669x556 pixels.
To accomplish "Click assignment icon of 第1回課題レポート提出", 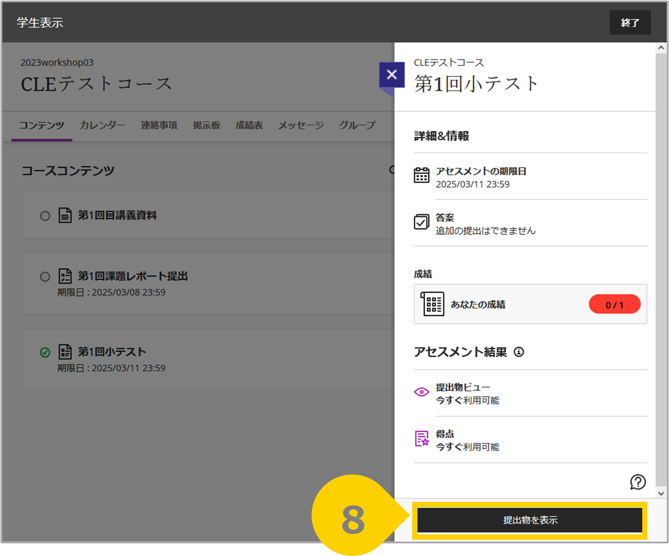I will (x=65, y=276).
